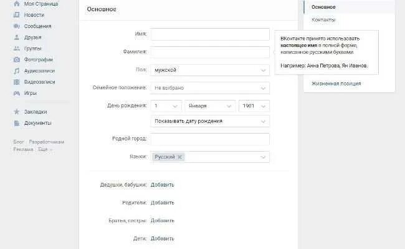Open Показывать дату рождения dropdown
This screenshot has height=249, width=405.
click(210, 121)
